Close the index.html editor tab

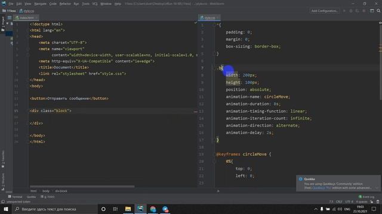[36, 18]
